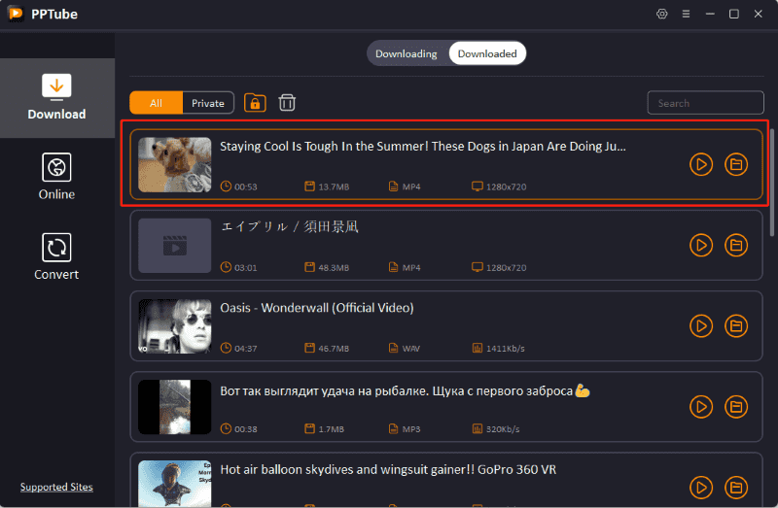Click the fishing clip thumbnail
This screenshot has height=508, width=778.
coord(175,407)
